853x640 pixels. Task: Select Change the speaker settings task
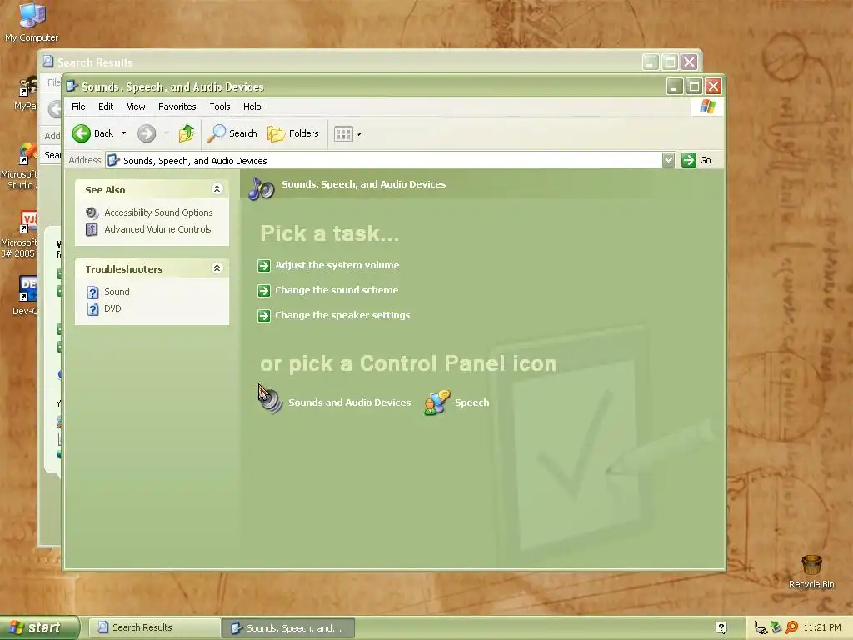(x=342, y=315)
